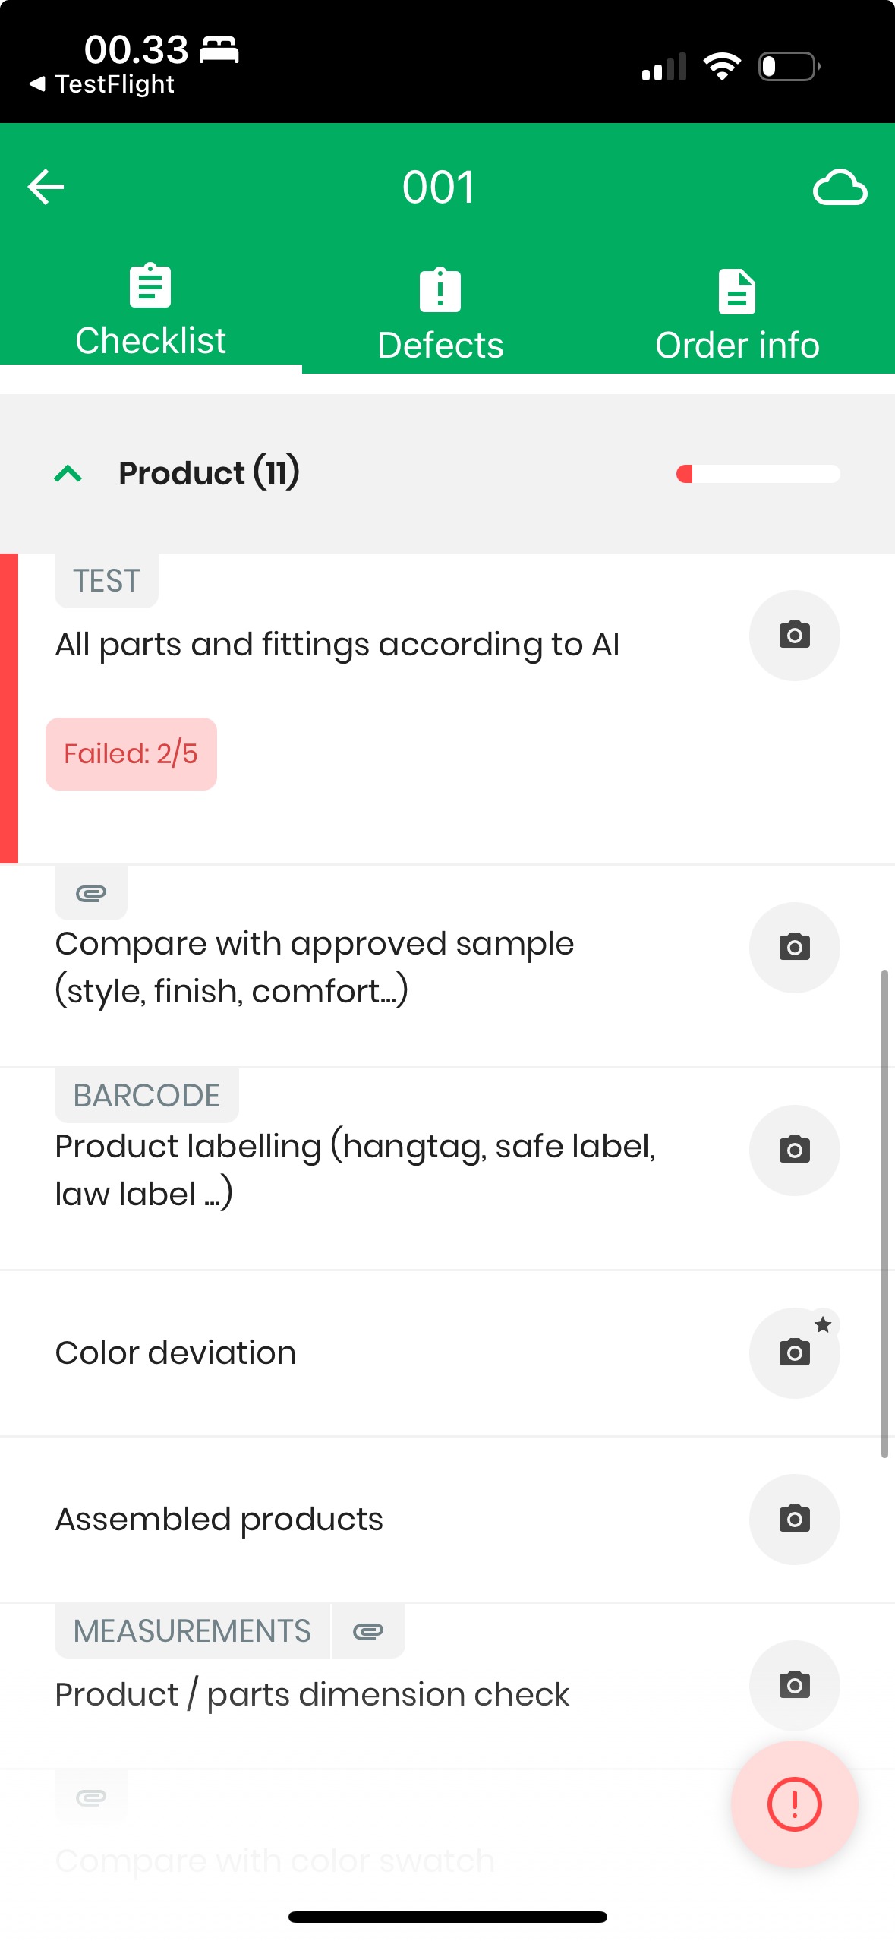The image size is (895, 1941).
Task: Open camera for Compare with approved sample
Action: 793,947
